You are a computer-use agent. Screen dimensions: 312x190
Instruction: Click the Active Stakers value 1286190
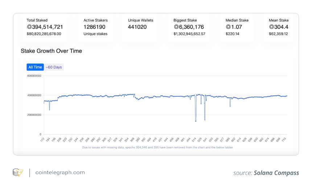(x=94, y=27)
